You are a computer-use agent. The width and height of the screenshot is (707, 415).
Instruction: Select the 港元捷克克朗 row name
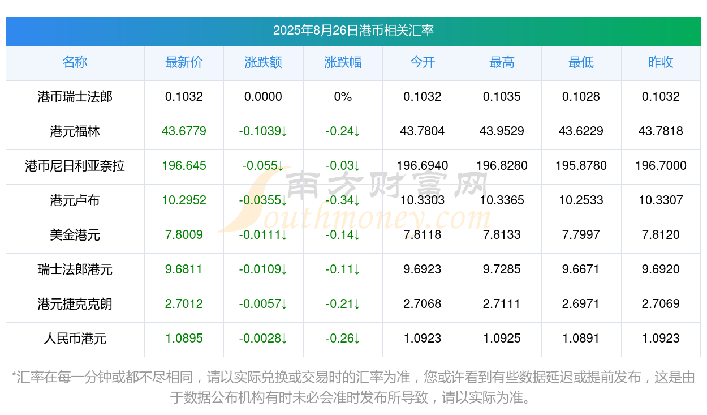(x=75, y=304)
